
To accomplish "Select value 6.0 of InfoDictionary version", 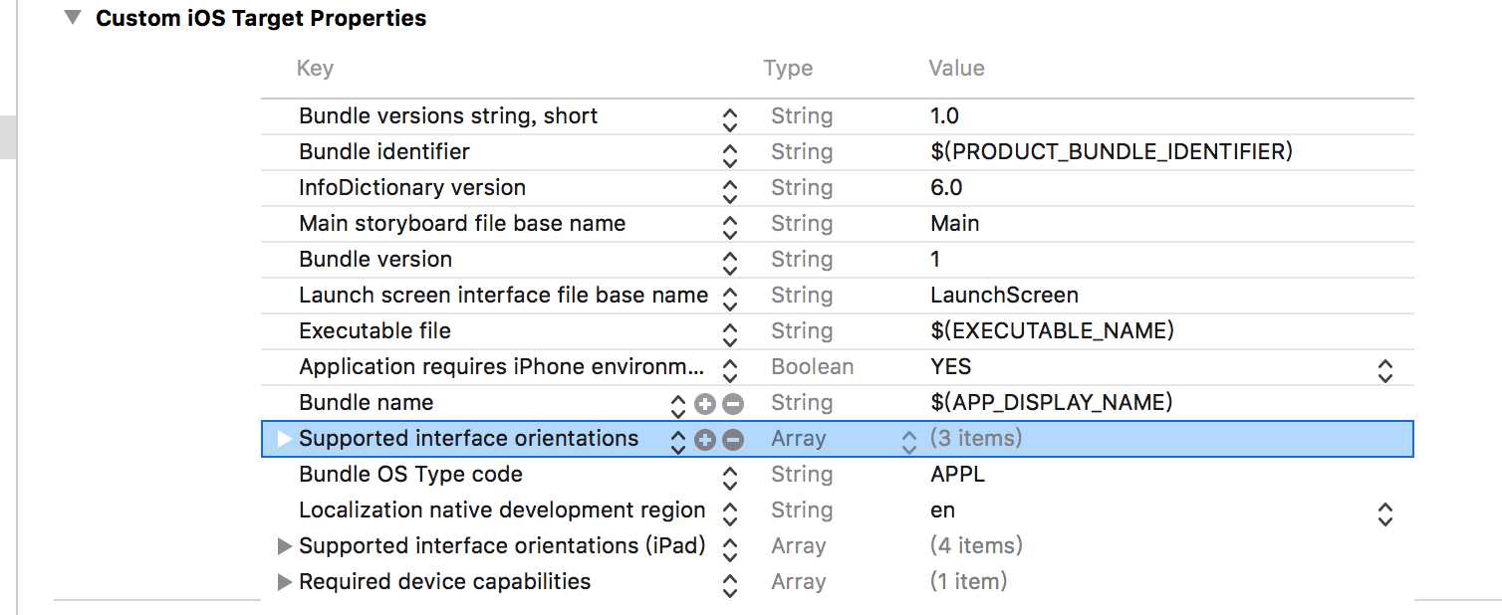I will 946,188.
